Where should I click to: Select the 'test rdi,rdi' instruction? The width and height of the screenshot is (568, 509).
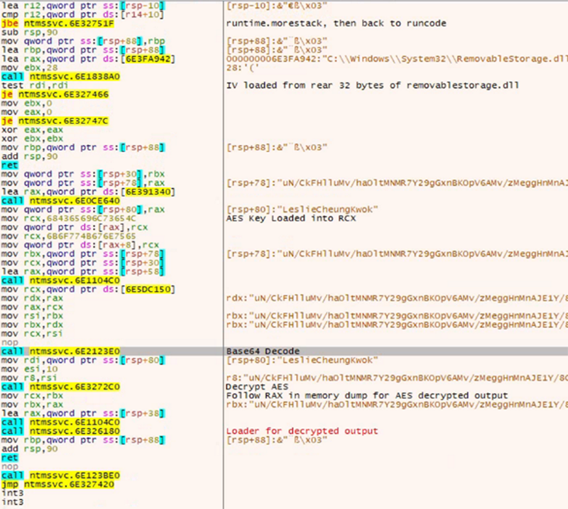click(34, 85)
